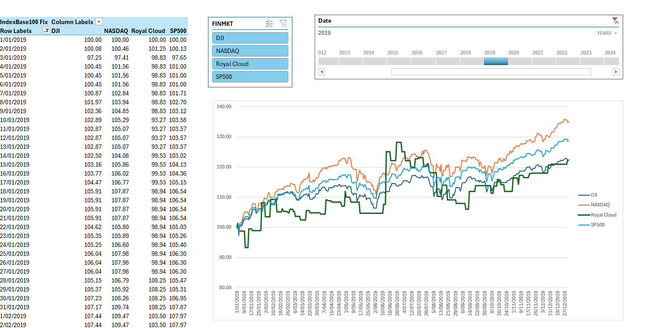Click the Date title of the timeline
This screenshot has height=328, width=645.
coord(325,20)
